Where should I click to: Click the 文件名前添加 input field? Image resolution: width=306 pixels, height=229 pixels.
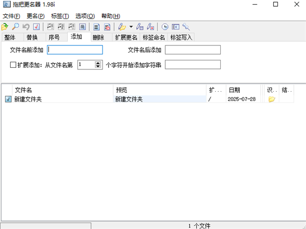[x=75, y=50]
